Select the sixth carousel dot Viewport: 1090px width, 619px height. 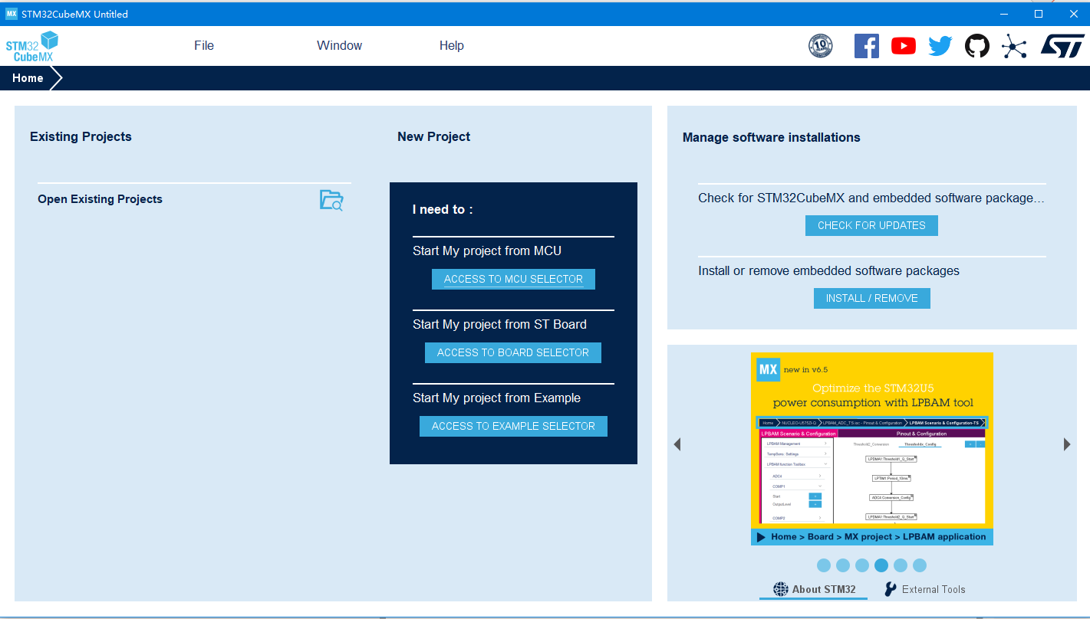pos(920,565)
